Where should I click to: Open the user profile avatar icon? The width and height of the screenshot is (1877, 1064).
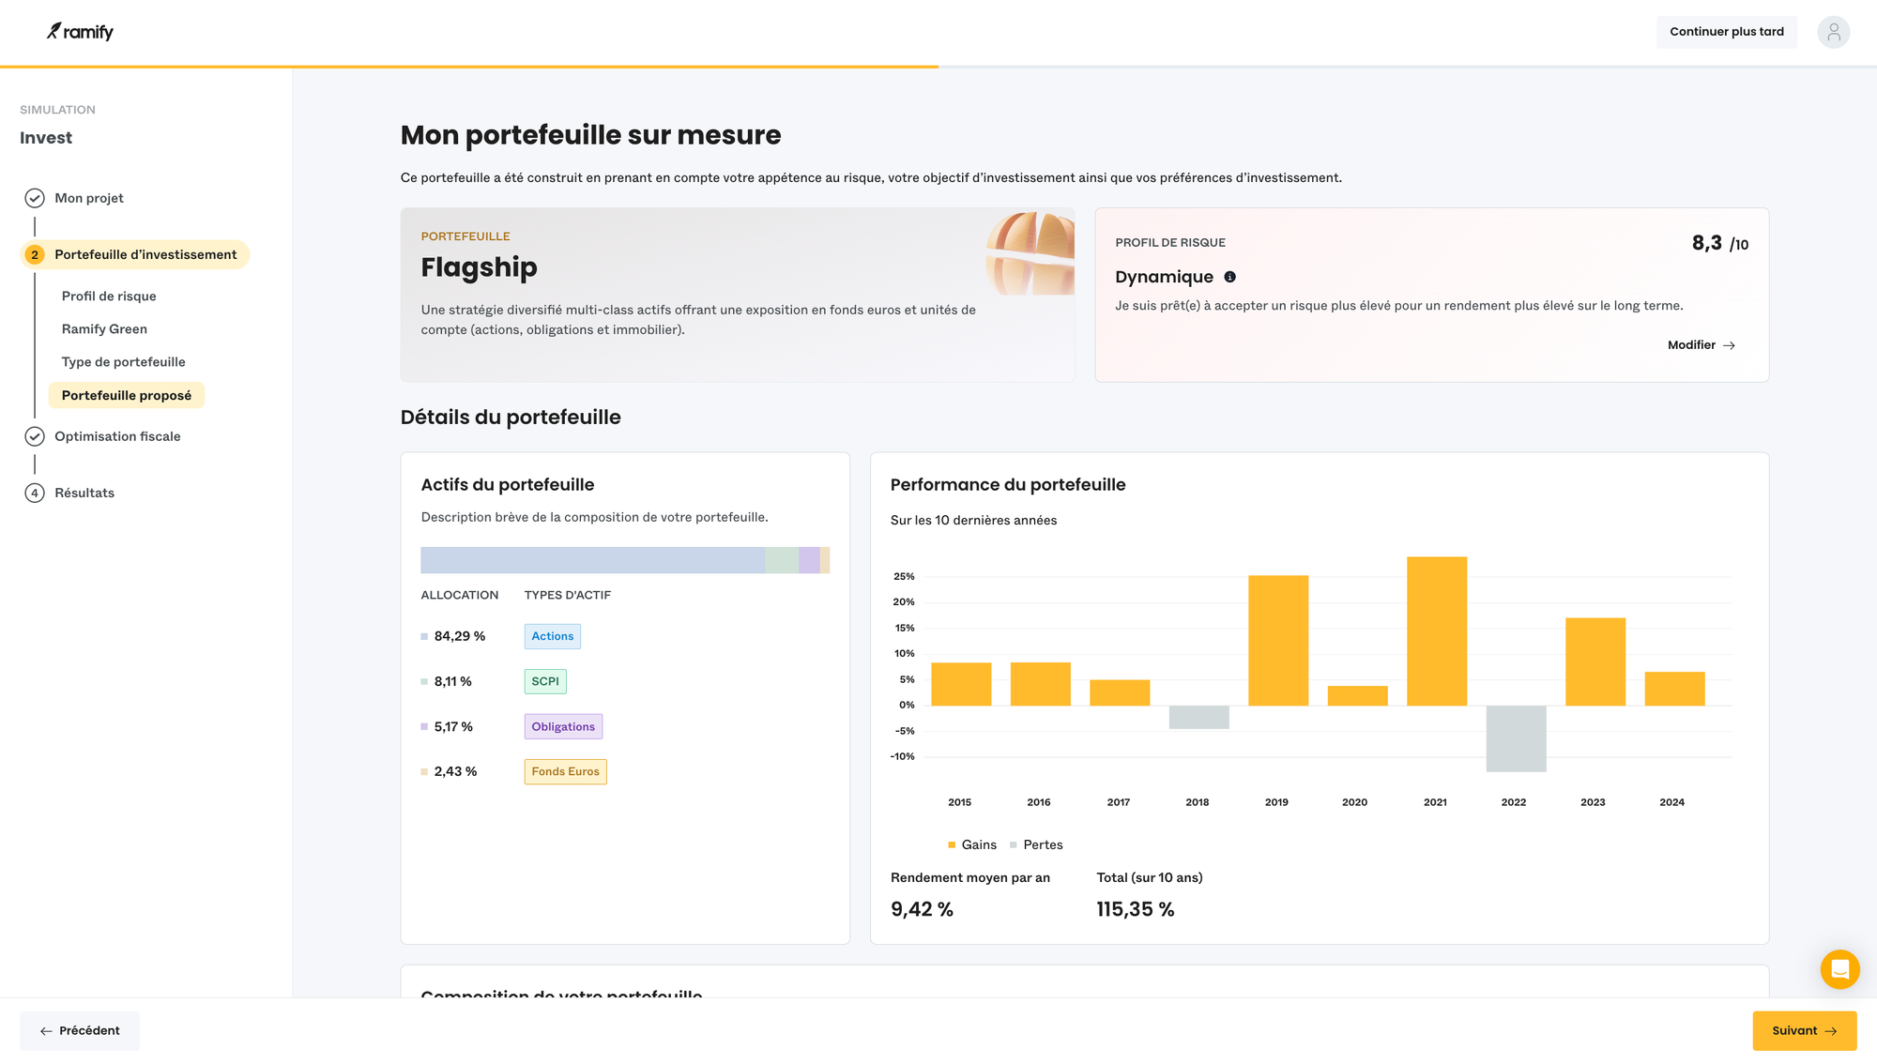(1834, 31)
